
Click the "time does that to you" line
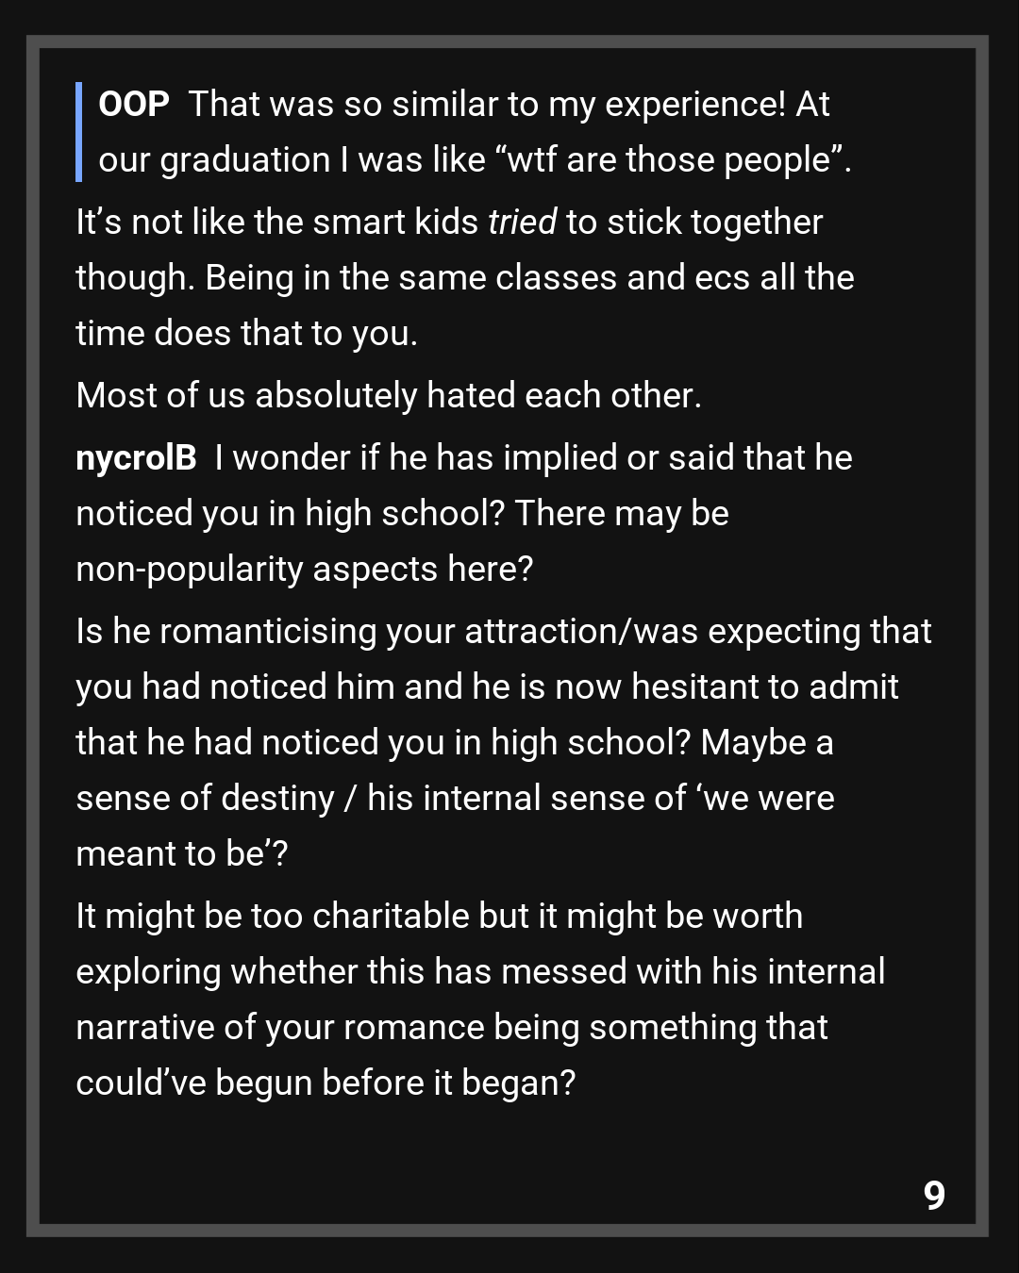coord(246,334)
